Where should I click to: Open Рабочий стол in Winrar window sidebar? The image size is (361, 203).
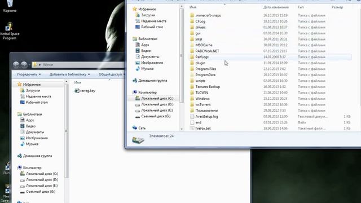tap(34, 103)
